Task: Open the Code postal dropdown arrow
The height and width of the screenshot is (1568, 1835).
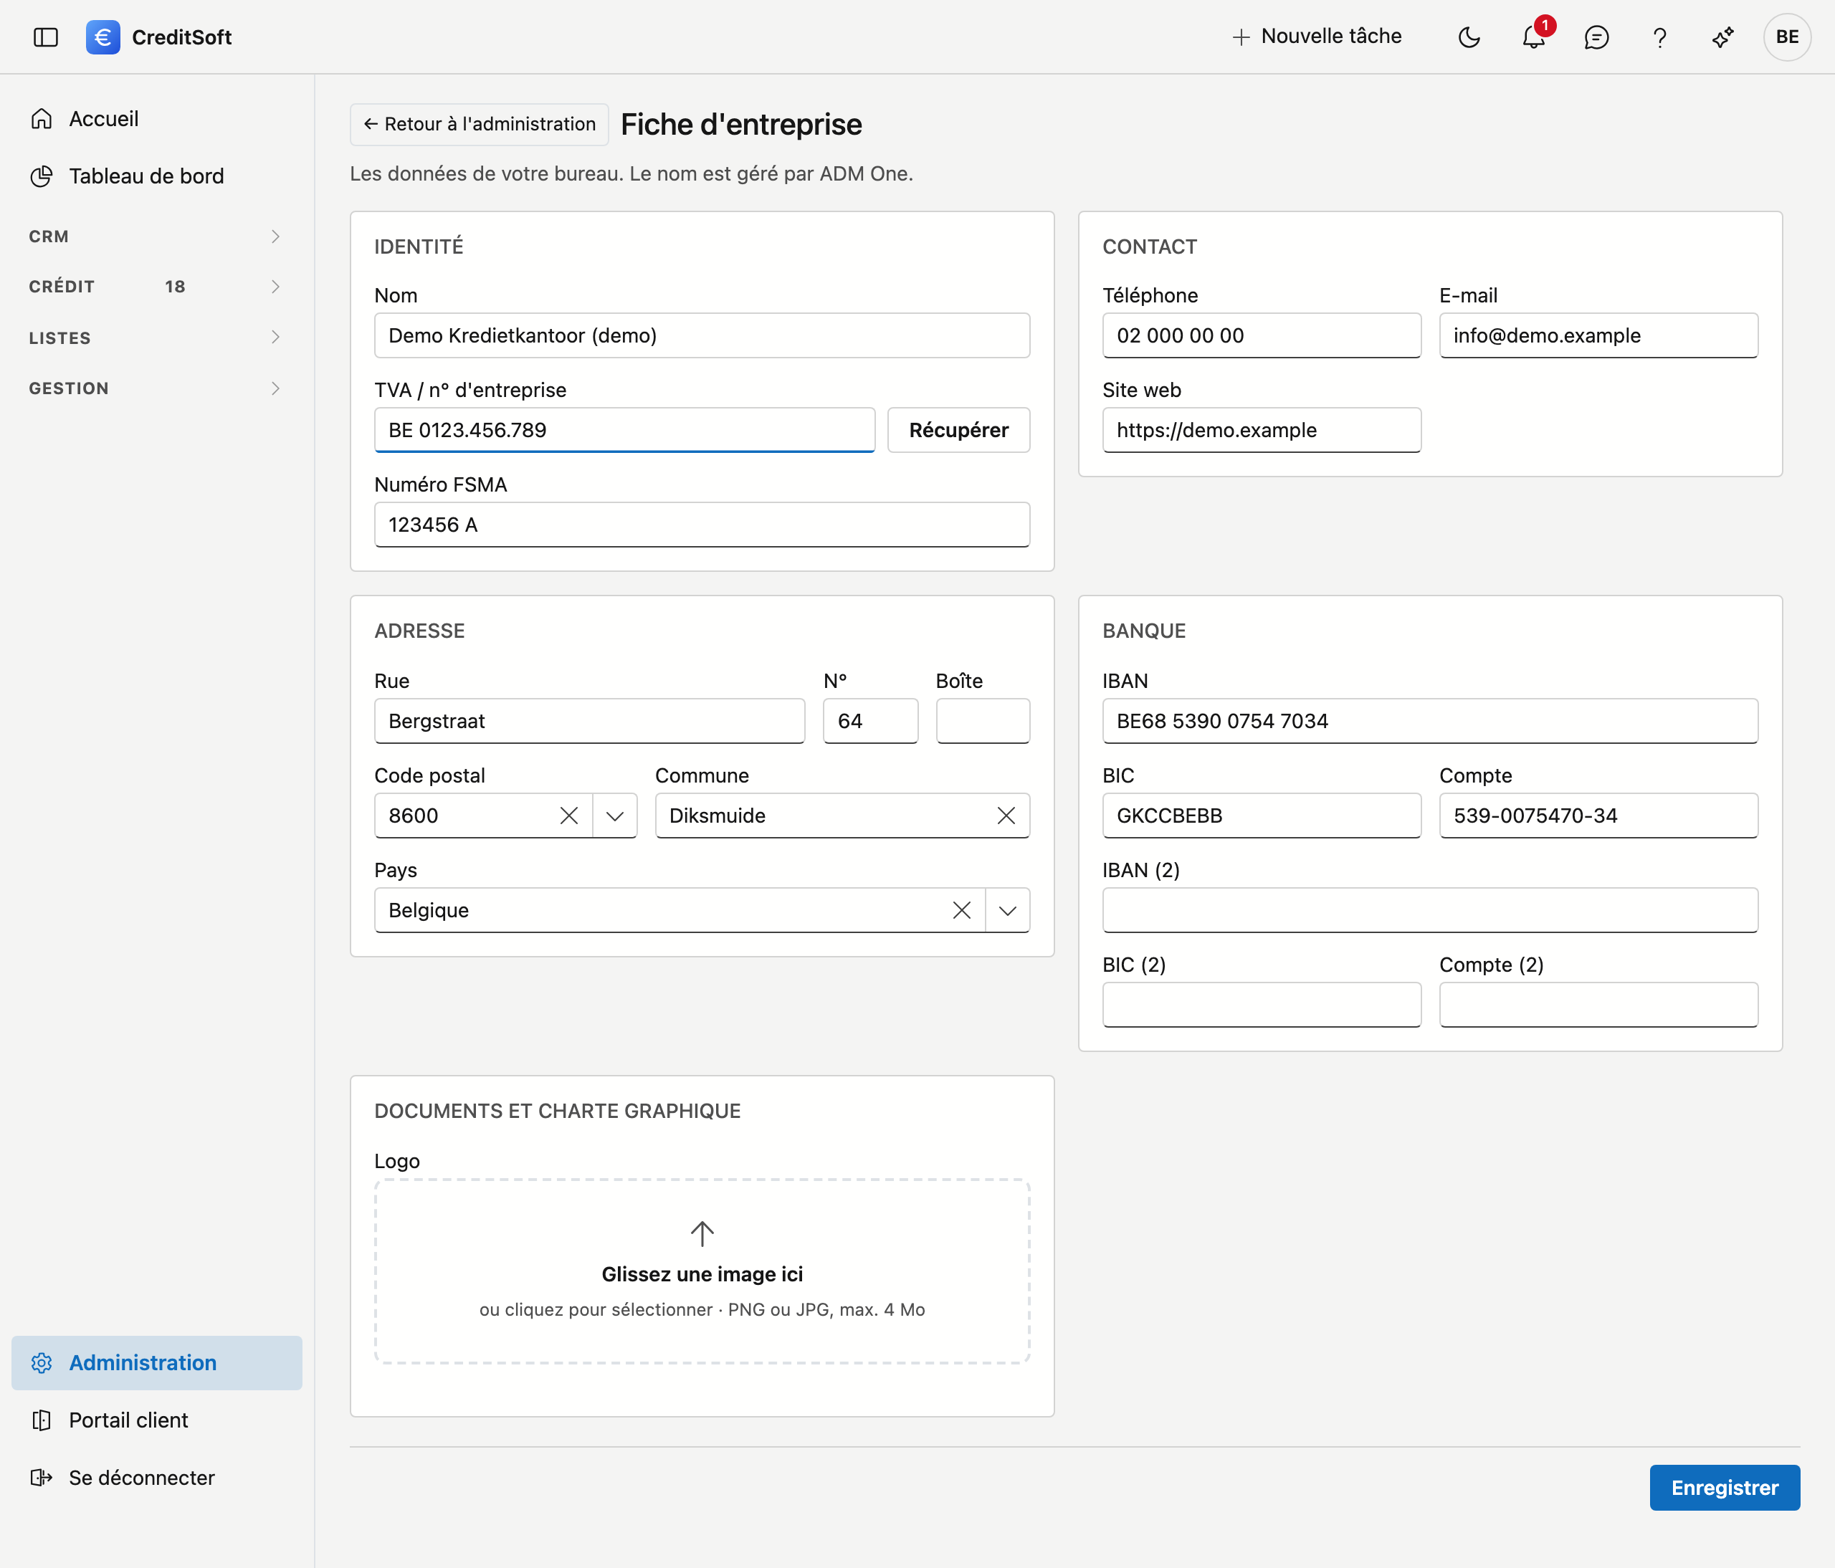Action: (x=614, y=816)
